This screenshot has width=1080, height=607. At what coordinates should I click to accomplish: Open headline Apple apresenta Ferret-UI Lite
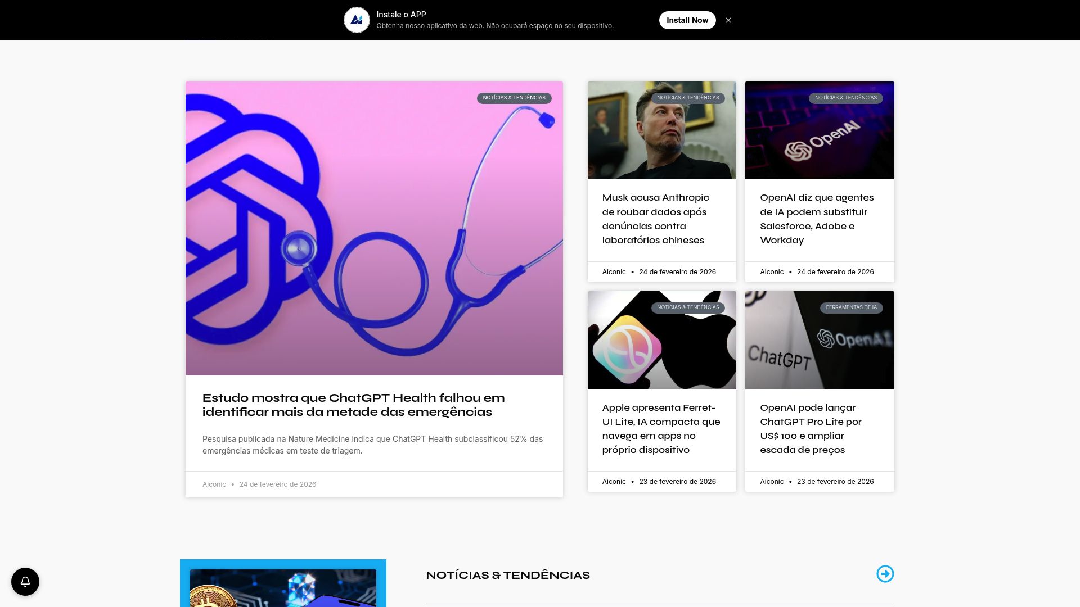tap(661, 428)
